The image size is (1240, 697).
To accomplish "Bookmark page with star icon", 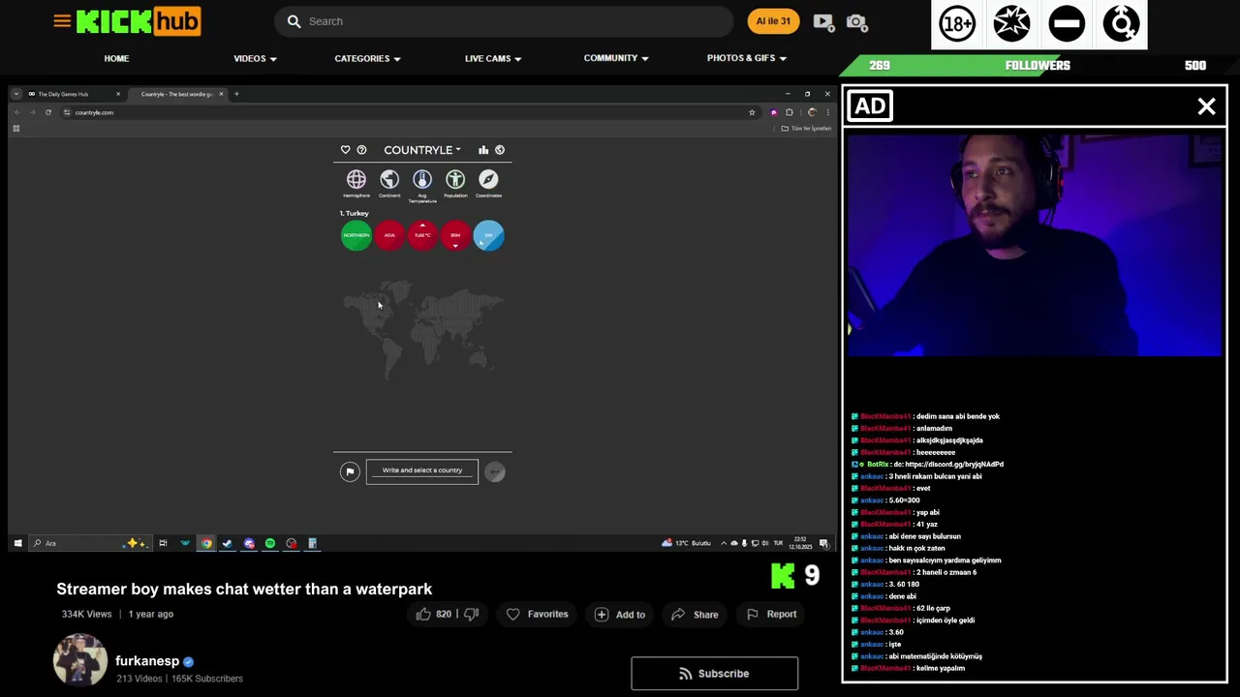I will [x=752, y=112].
